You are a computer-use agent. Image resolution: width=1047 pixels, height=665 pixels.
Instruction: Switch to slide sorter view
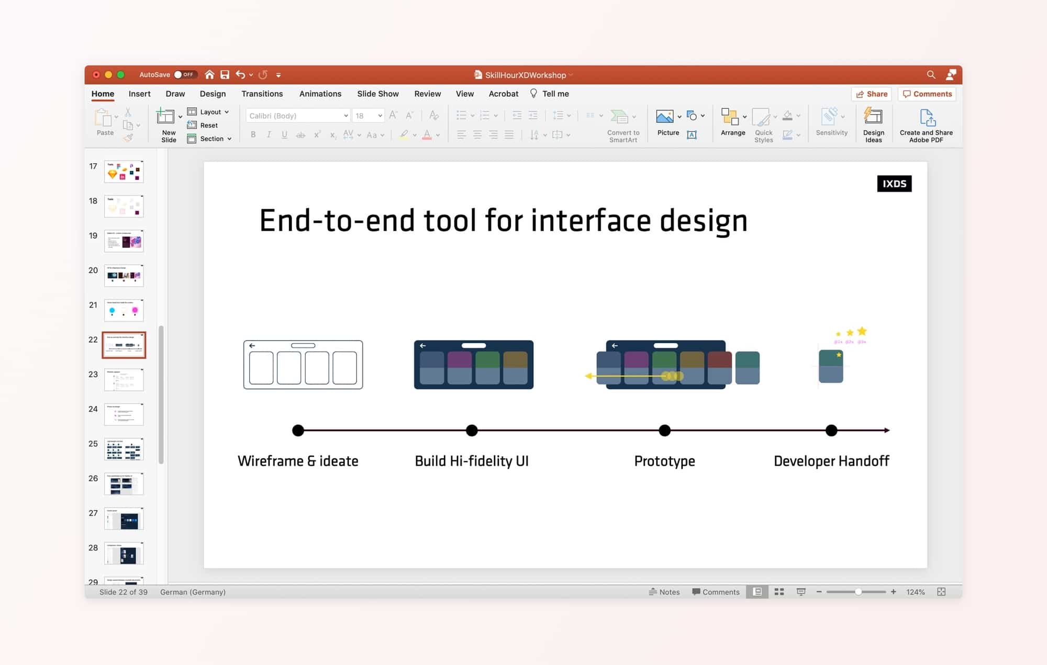point(779,592)
